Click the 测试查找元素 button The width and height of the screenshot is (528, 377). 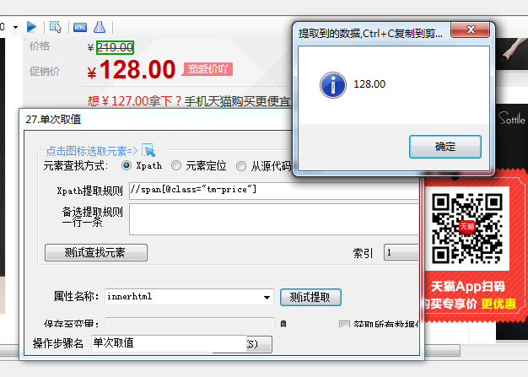coord(96,252)
